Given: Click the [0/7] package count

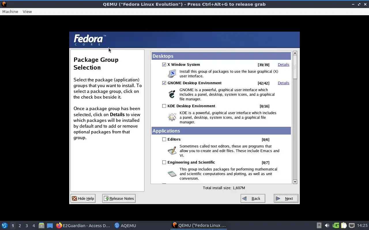Looking at the screenshot, I should click(266, 162).
